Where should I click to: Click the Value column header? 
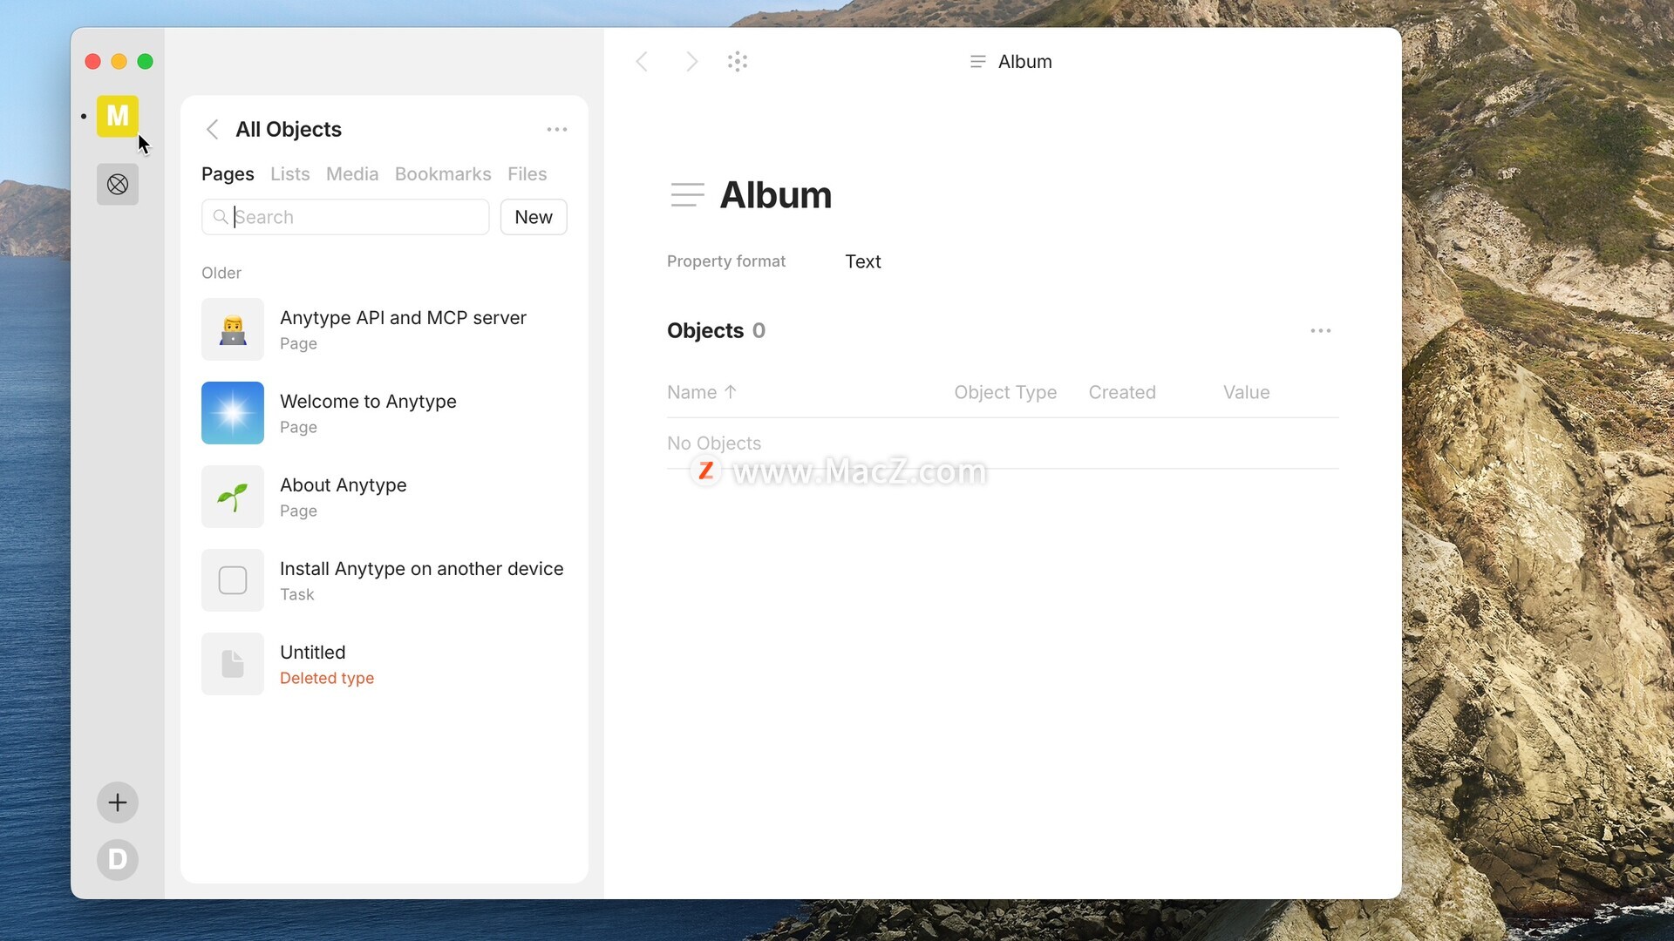(x=1247, y=392)
